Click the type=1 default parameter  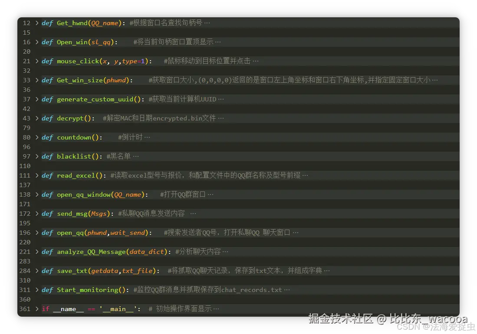(133, 61)
